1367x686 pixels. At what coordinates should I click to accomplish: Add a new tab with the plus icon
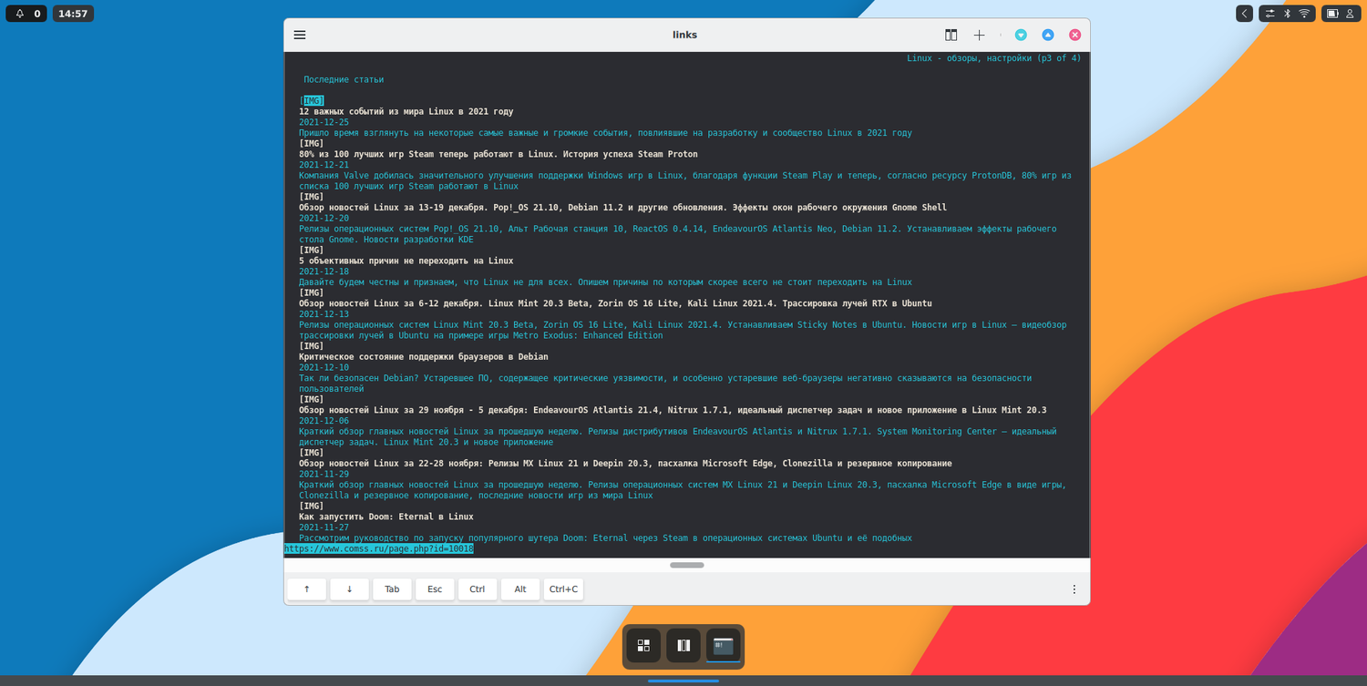point(979,35)
